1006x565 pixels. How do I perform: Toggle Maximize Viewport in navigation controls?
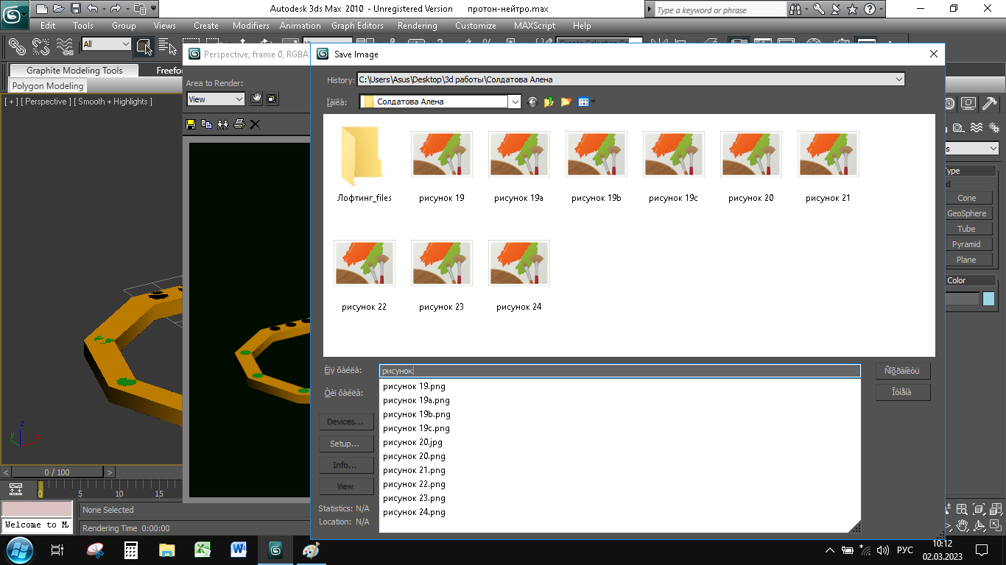point(996,525)
